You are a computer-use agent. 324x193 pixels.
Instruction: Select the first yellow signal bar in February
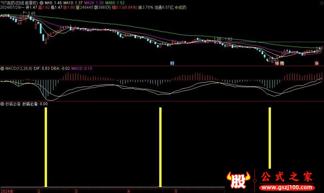click(x=46, y=147)
